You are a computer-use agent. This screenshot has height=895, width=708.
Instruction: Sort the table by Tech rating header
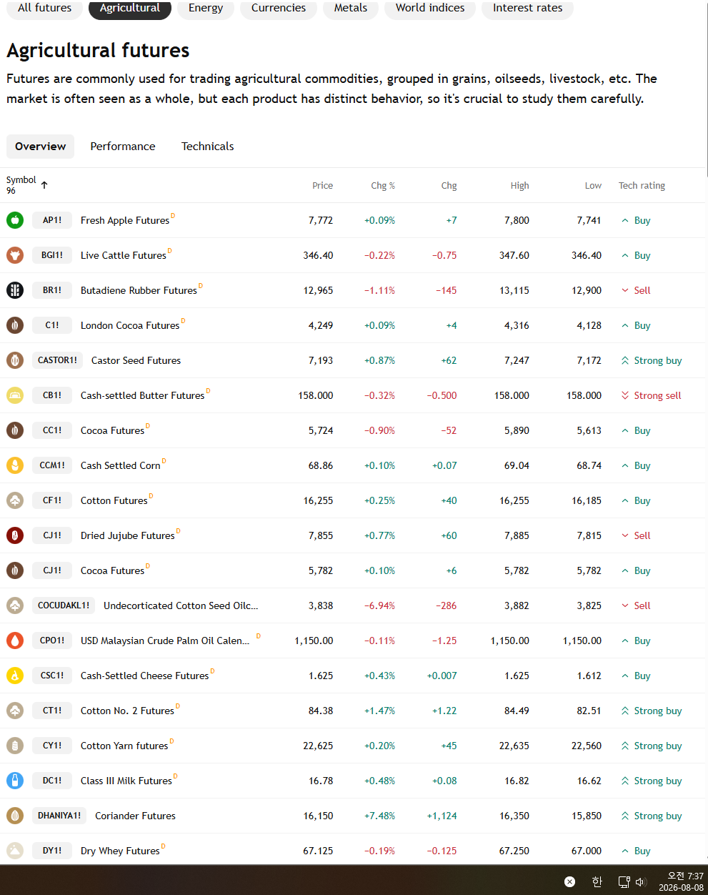[x=642, y=186]
